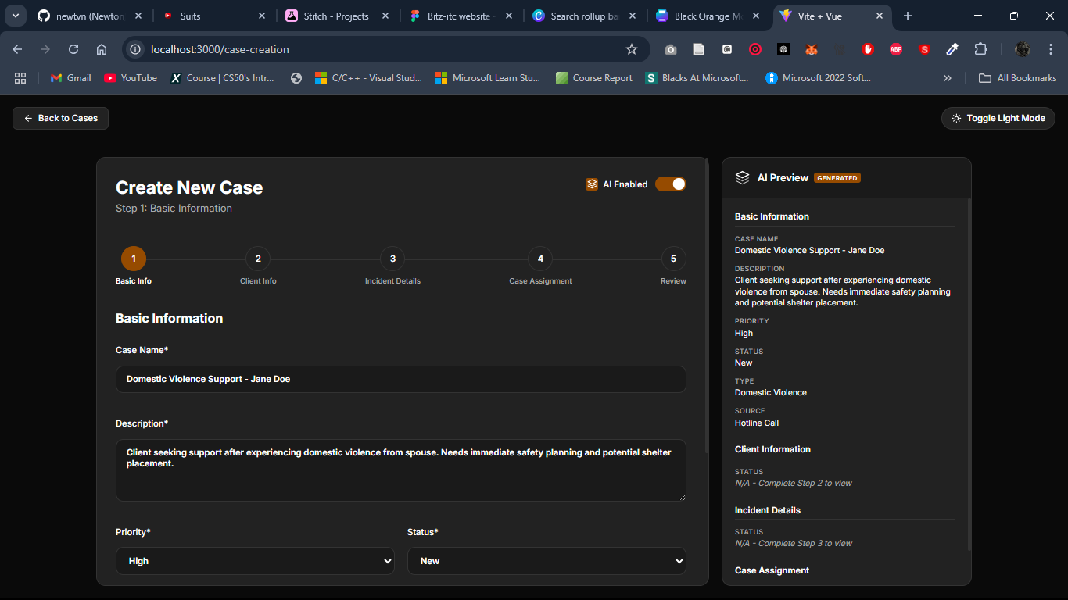The width and height of the screenshot is (1068, 600).
Task: Go to step 2 Client Info
Action: click(258, 259)
